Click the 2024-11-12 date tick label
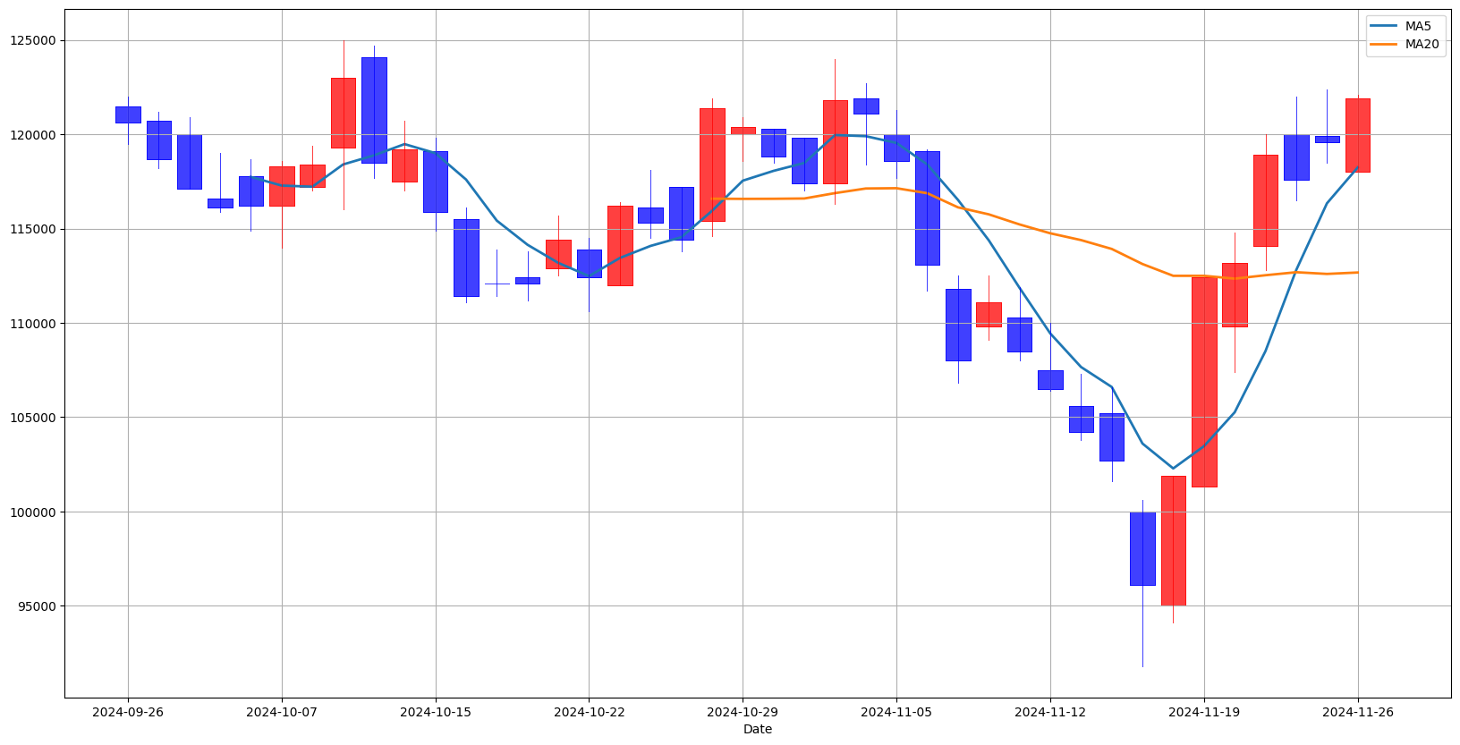This screenshot has width=1460, height=745. (1050, 712)
